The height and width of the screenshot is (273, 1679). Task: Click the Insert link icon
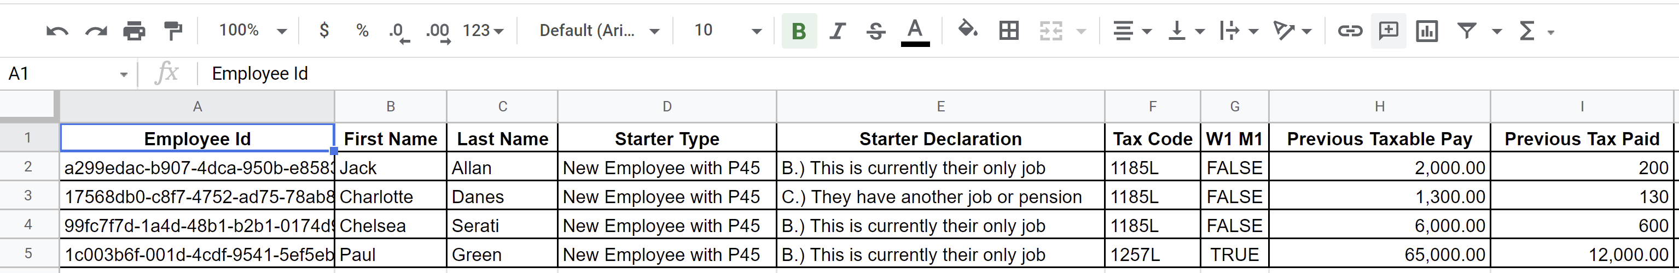tap(1349, 31)
